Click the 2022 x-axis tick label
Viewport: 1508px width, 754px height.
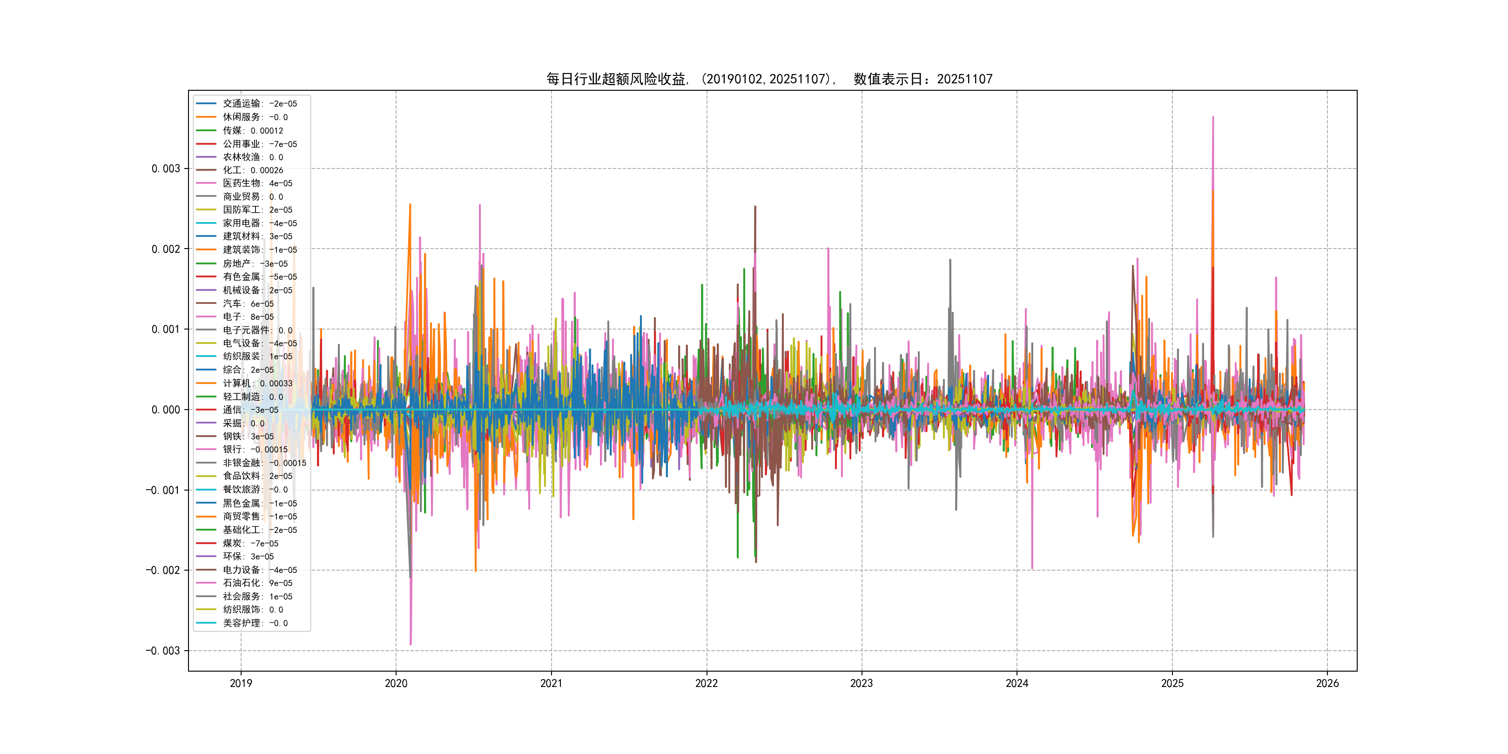pyautogui.click(x=706, y=683)
